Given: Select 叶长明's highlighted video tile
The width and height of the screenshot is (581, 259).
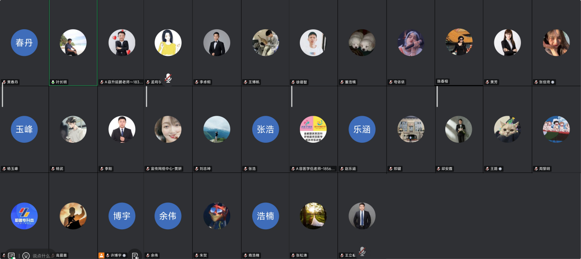Looking at the screenshot, I should click(73, 43).
